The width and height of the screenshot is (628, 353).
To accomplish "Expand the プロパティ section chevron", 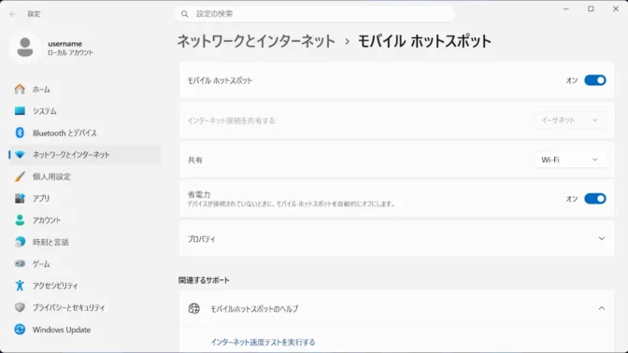I will (601, 238).
